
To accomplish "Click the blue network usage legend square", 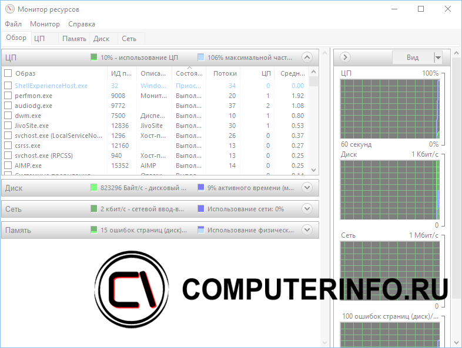I will (x=200, y=209).
